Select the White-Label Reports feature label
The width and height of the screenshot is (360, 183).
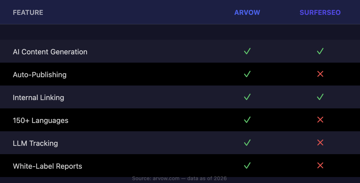tap(47, 166)
